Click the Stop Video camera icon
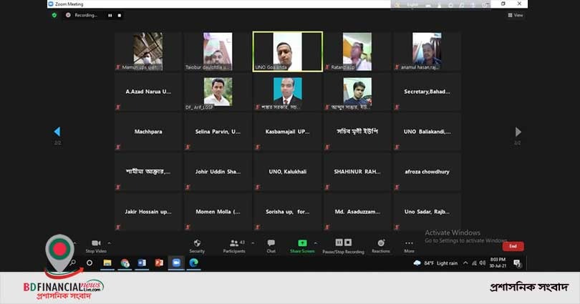580x304 pixels. tap(95, 243)
